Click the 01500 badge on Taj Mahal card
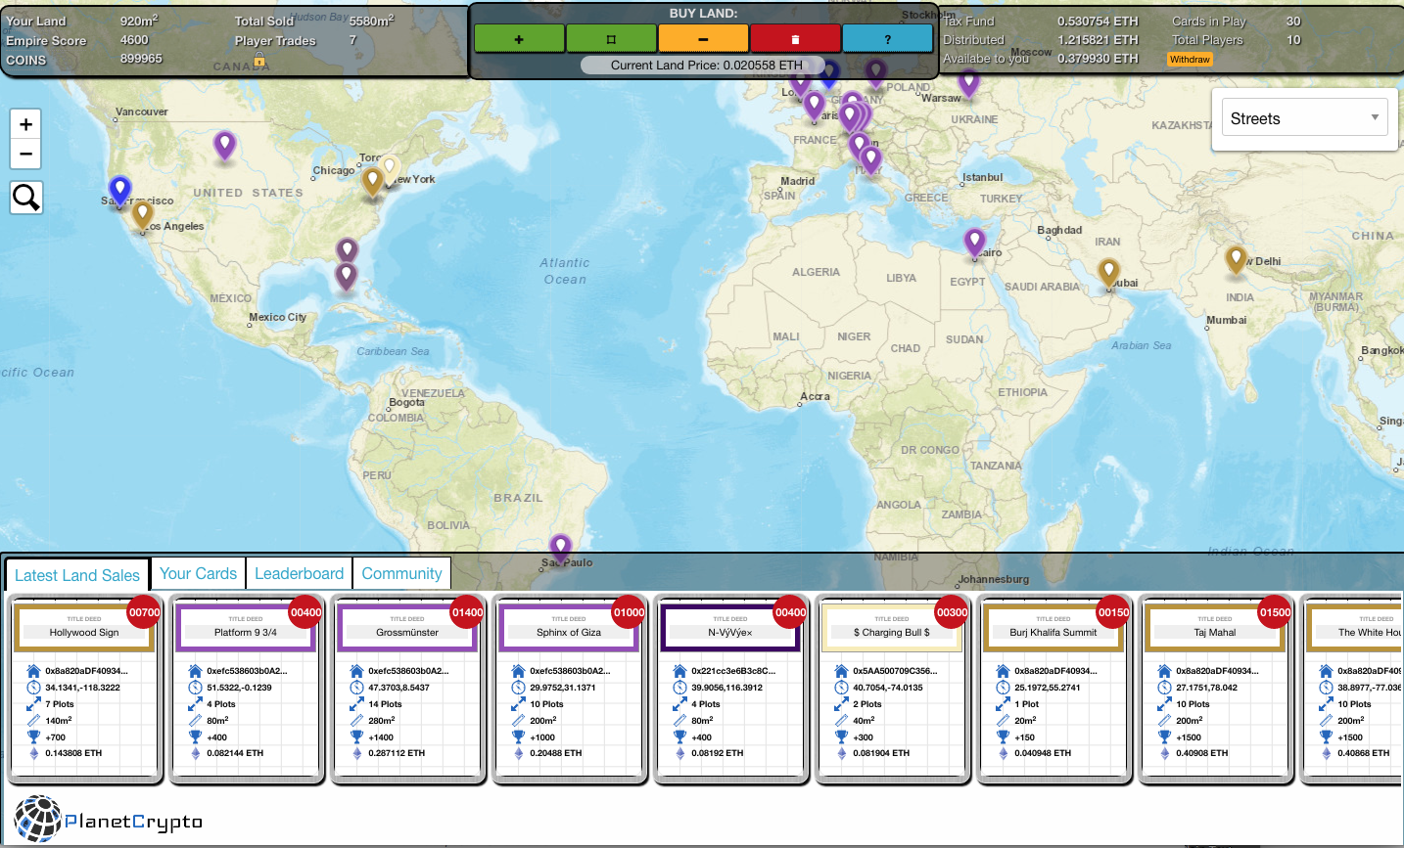 (1276, 612)
